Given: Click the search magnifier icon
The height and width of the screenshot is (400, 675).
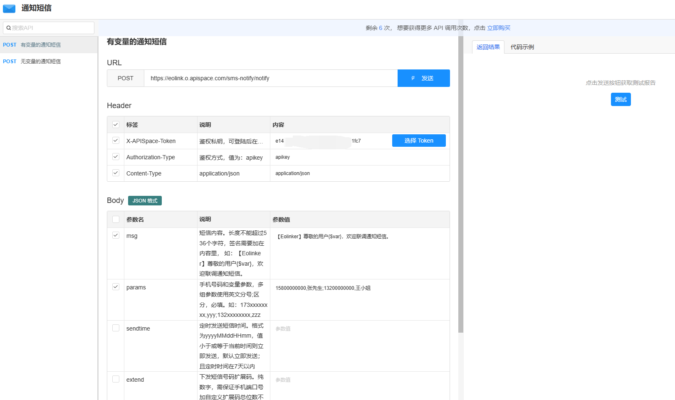Looking at the screenshot, I should (x=8, y=28).
